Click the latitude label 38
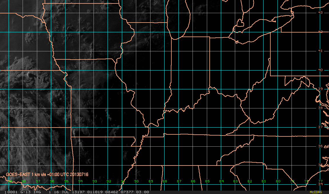329x194 pixels. [320, 108]
